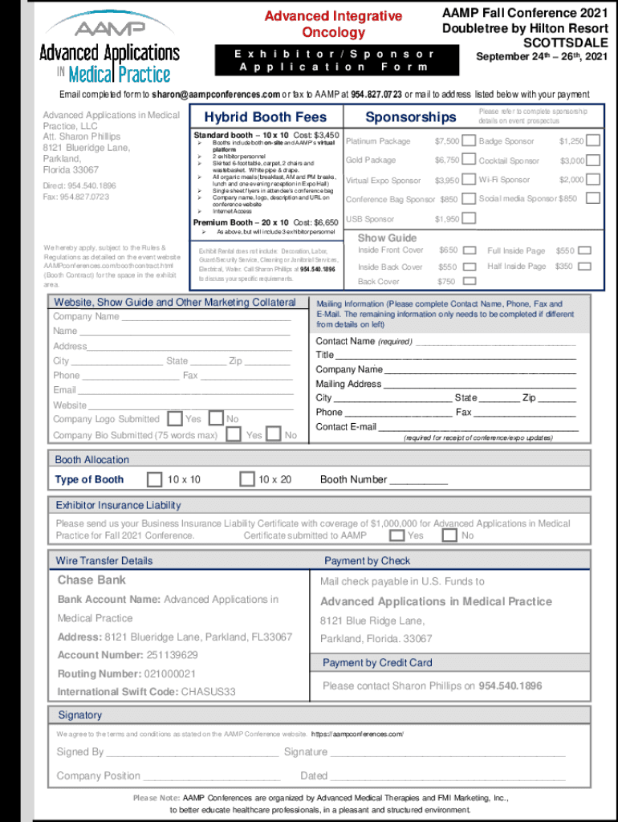Mark No for Company Bio Submitted
This screenshot has width=618, height=822.
tap(274, 433)
